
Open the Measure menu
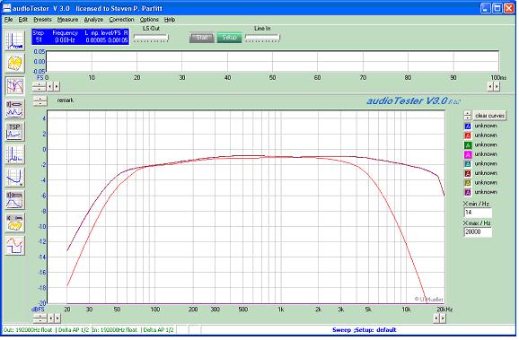(67, 20)
